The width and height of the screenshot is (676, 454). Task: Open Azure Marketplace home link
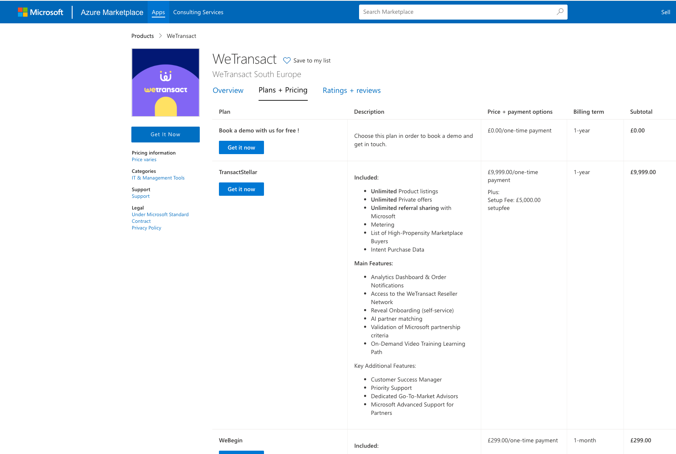(112, 12)
